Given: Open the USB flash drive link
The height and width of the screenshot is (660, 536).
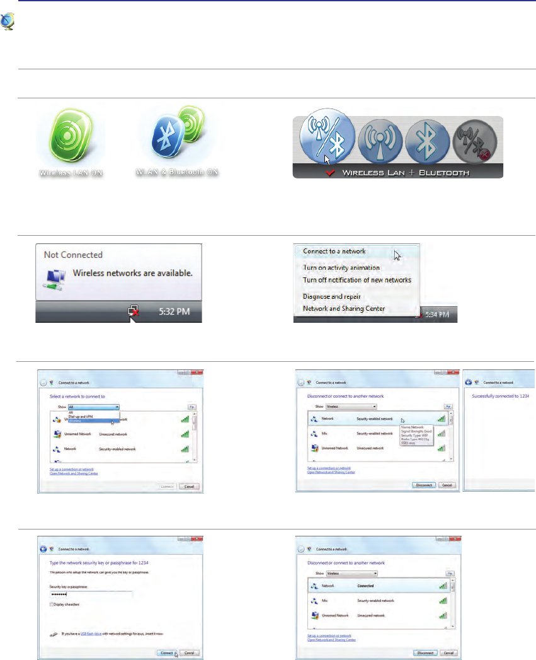Looking at the screenshot, I should tap(91, 634).
